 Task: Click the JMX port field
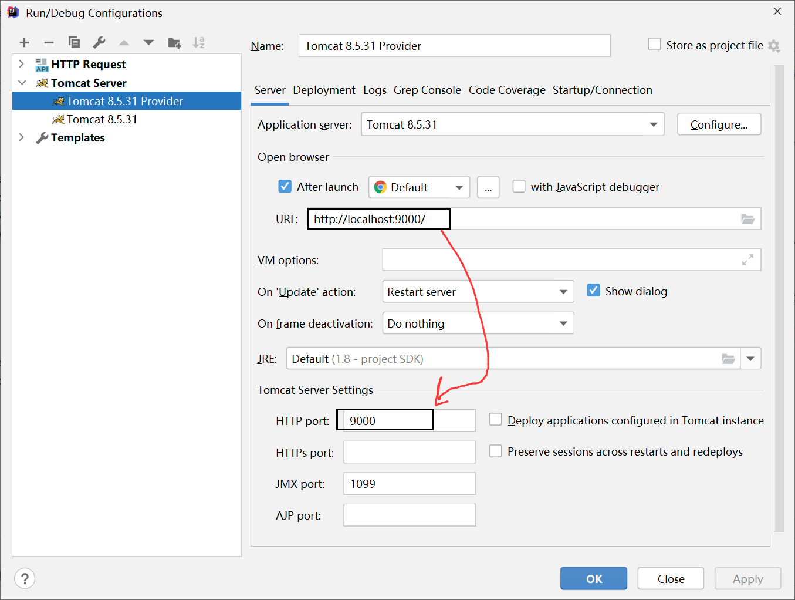click(410, 484)
